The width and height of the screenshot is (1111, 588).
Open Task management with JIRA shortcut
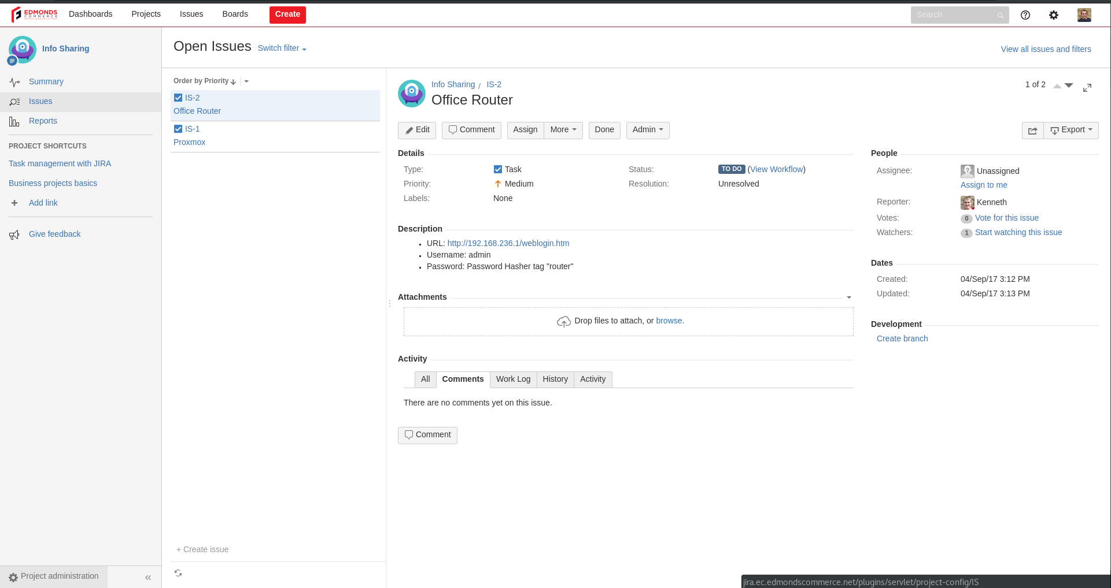click(x=60, y=164)
